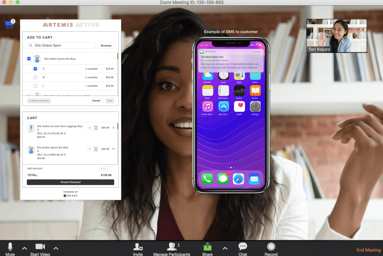Click the Browse button
Image resolution: width=383 pixels, height=256 pixels.
coord(106,46)
